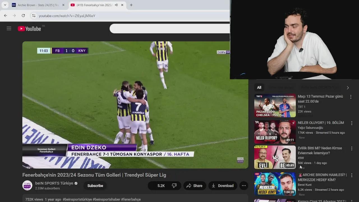Mute the tab using the speaker icon
Screen dimensions: 359x202
116,5
